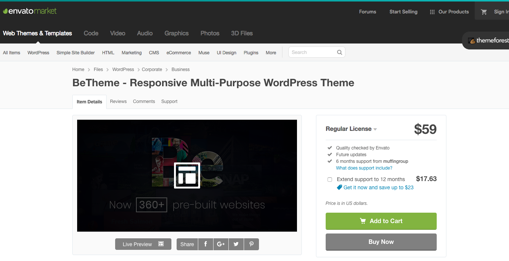Open the More category menu
Viewport: 509px width, 261px height.
tap(271, 53)
